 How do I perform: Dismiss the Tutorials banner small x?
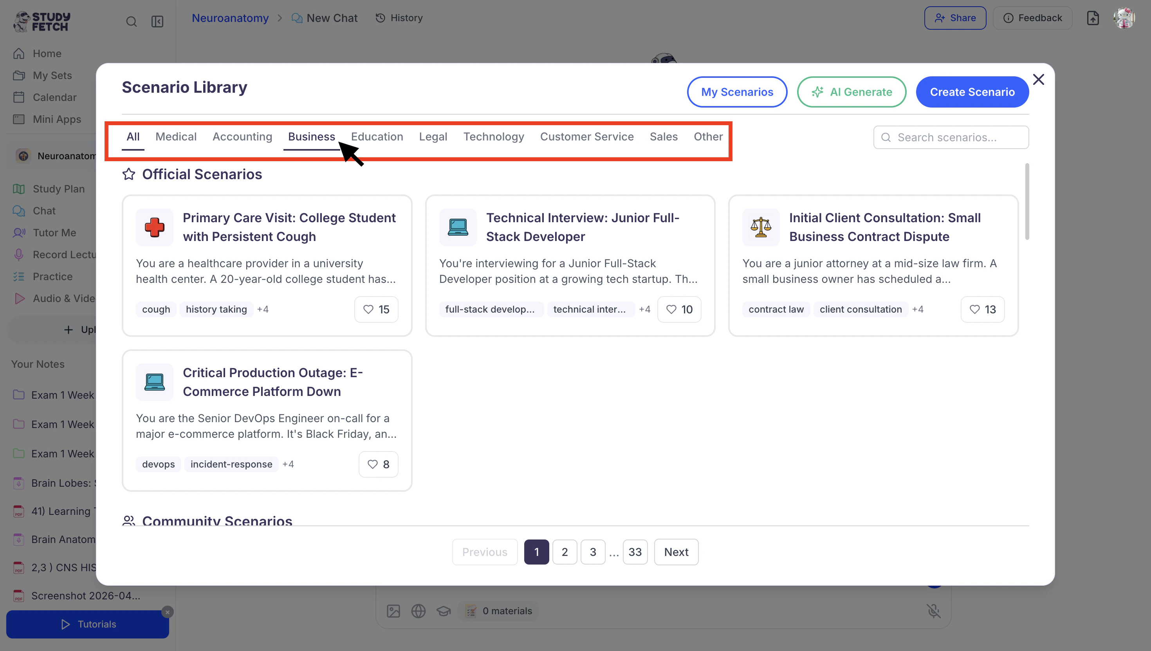(167, 611)
